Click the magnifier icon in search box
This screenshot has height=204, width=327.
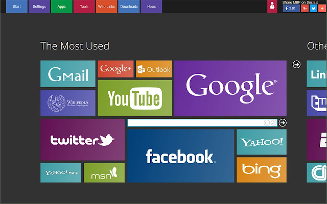click(273, 122)
